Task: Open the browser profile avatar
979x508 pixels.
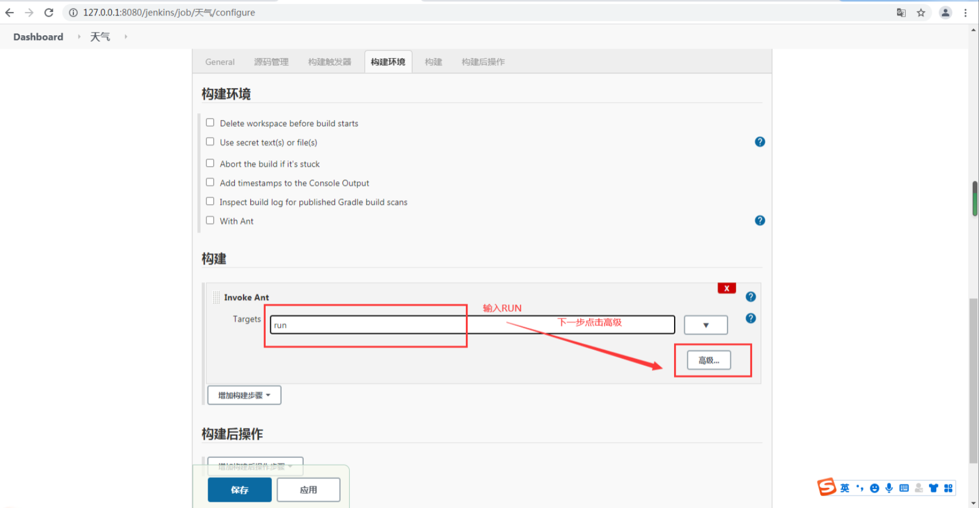Action: [945, 13]
